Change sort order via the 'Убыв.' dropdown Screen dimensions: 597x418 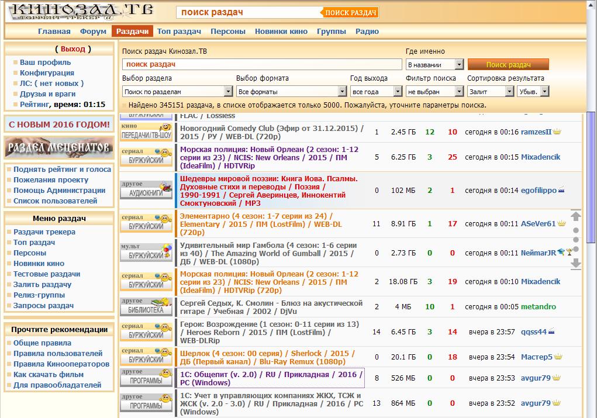pos(532,91)
